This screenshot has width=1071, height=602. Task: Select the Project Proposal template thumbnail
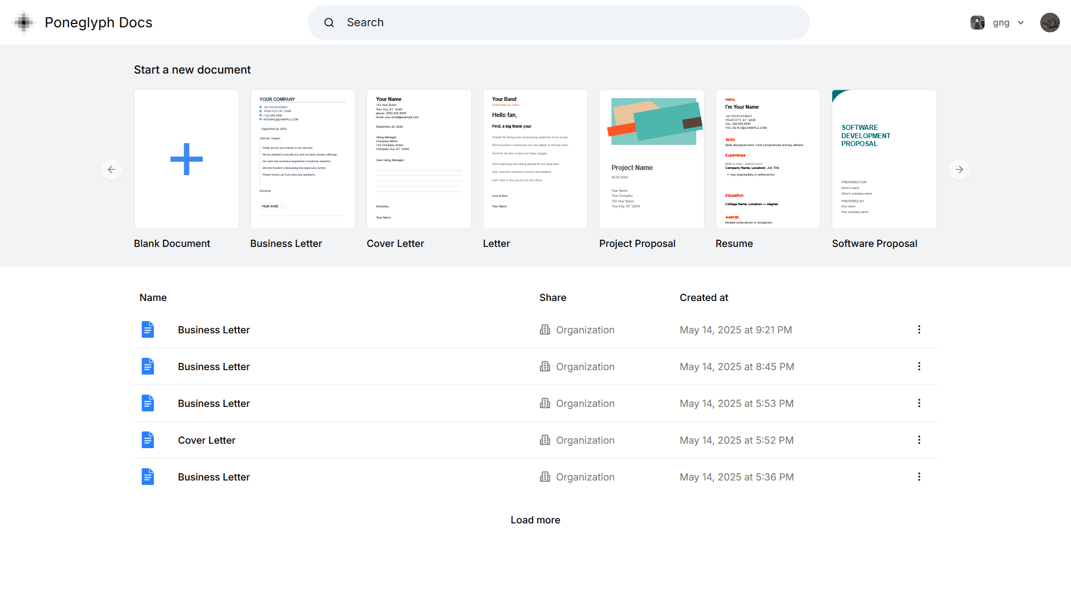pos(652,159)
